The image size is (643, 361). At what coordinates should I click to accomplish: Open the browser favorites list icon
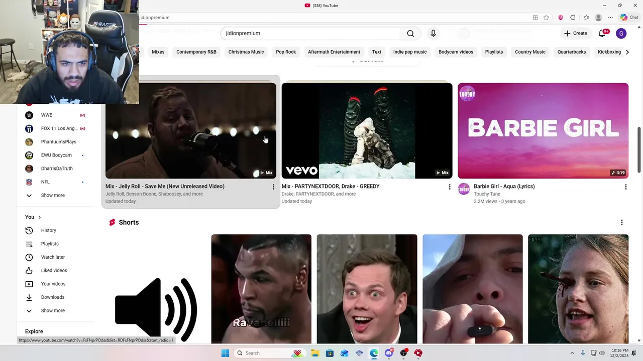(x=586, y=18)
